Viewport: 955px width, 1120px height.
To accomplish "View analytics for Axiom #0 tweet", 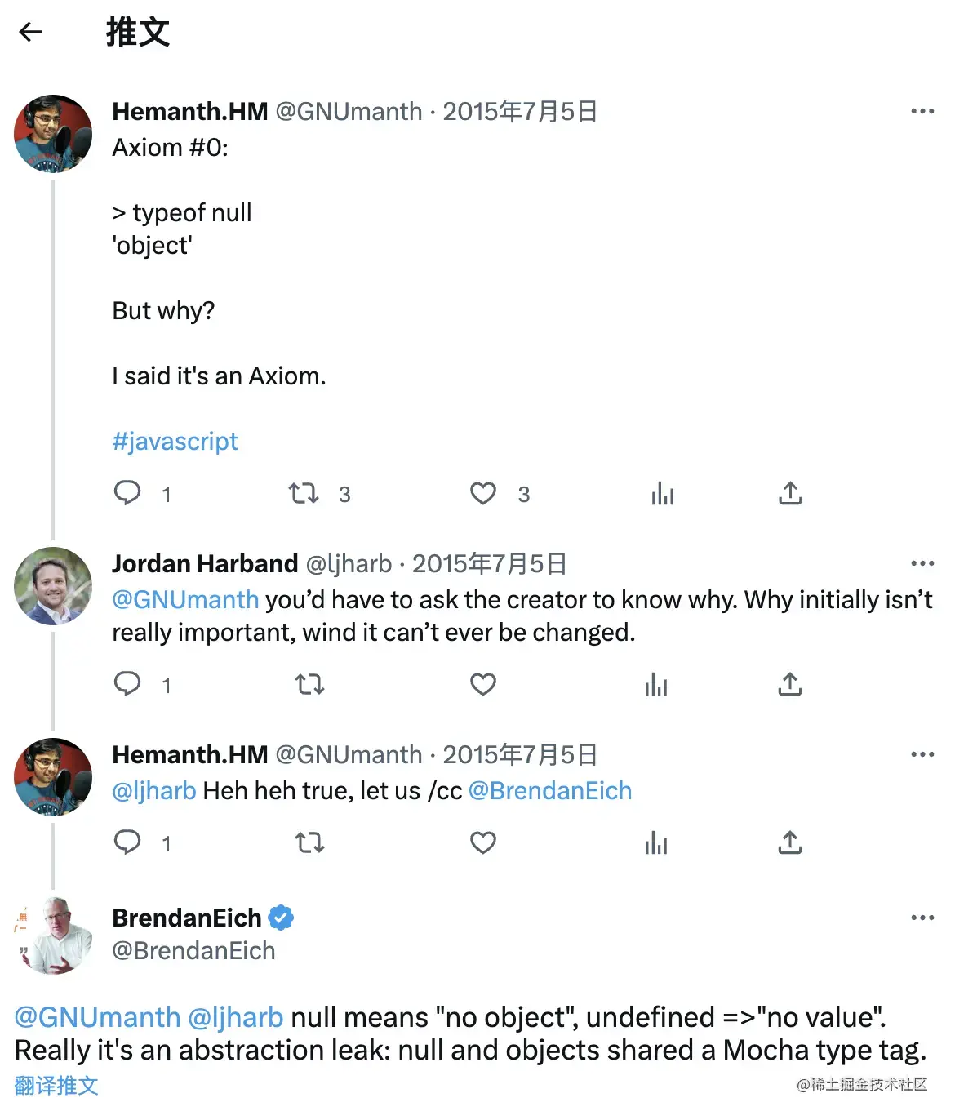I will coord(662,493).
